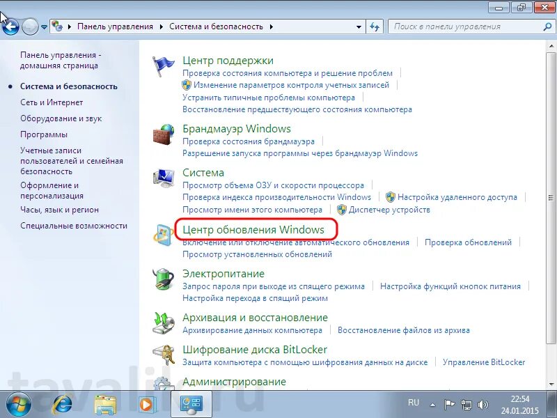Click Изменение параметров контроля учетных записей

(291, 85)
